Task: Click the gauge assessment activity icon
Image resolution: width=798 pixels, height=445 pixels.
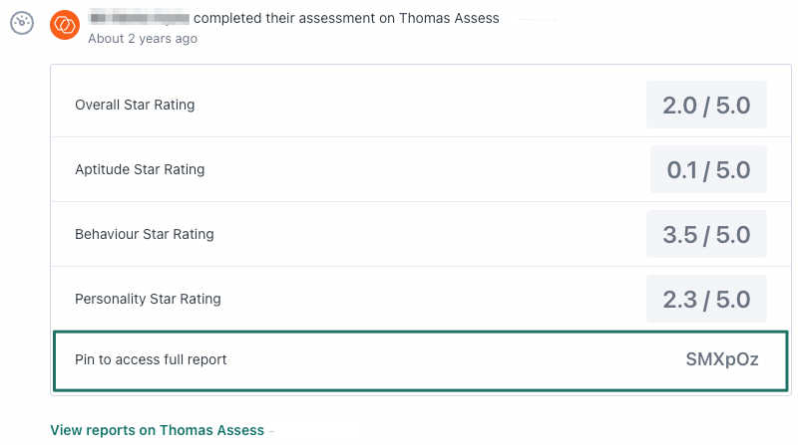Action: 22,23
